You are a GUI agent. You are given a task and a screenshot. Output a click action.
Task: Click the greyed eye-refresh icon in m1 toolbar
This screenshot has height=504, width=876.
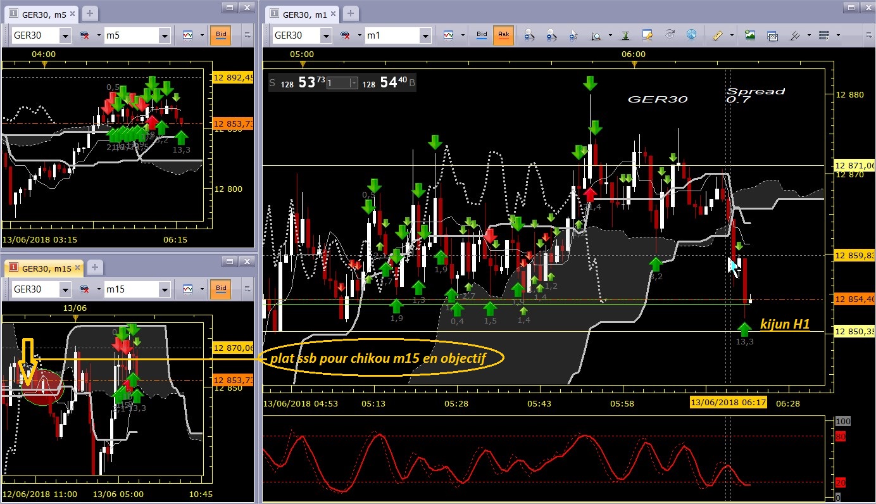(670, 35)
